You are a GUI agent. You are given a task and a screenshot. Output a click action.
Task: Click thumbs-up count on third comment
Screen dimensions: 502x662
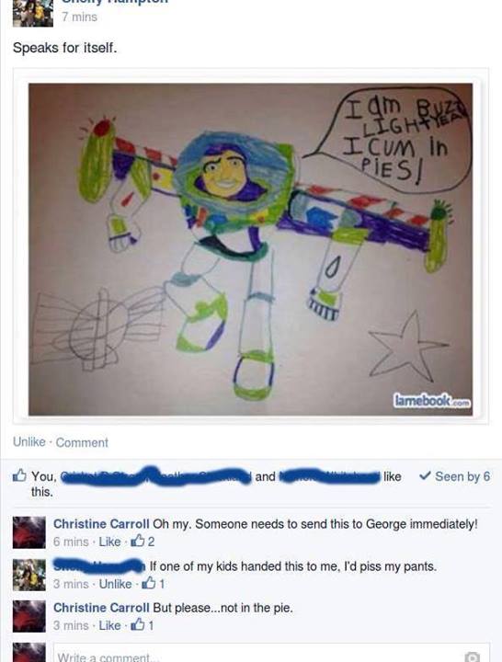click(x=143, y=625)
